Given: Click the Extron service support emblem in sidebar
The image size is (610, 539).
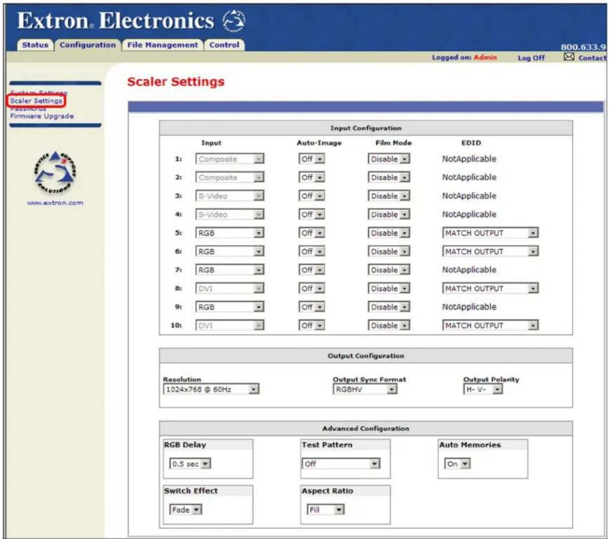Looking at the screenshot, I should [55, 173].
